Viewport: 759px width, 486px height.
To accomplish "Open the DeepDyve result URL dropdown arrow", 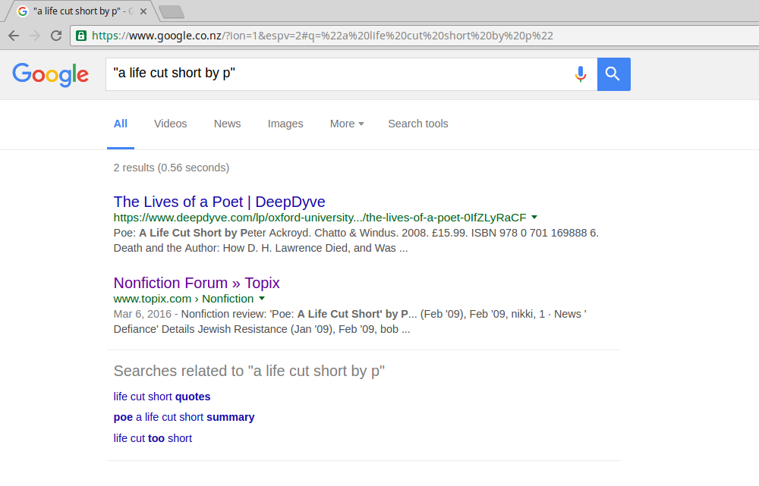I will [x=534, y=218].
